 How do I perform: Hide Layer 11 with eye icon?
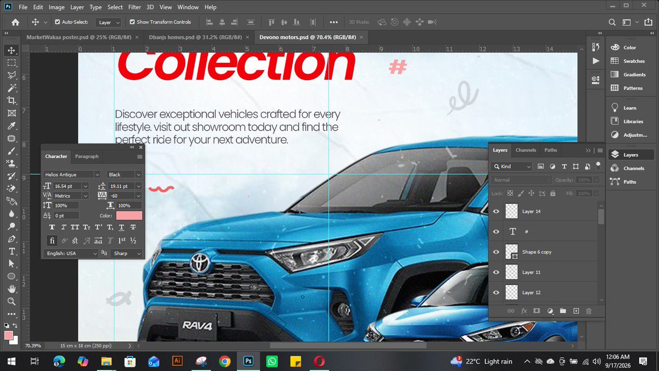tap(496, 272)
